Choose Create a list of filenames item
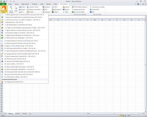 tap(24, 28)
